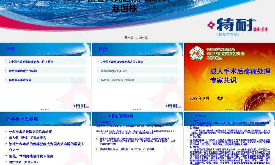Click the bullet 特耐中小手术应用 ending without 预防超敏
This screenshot has width=275, height=165.
[x=20, y=80]
